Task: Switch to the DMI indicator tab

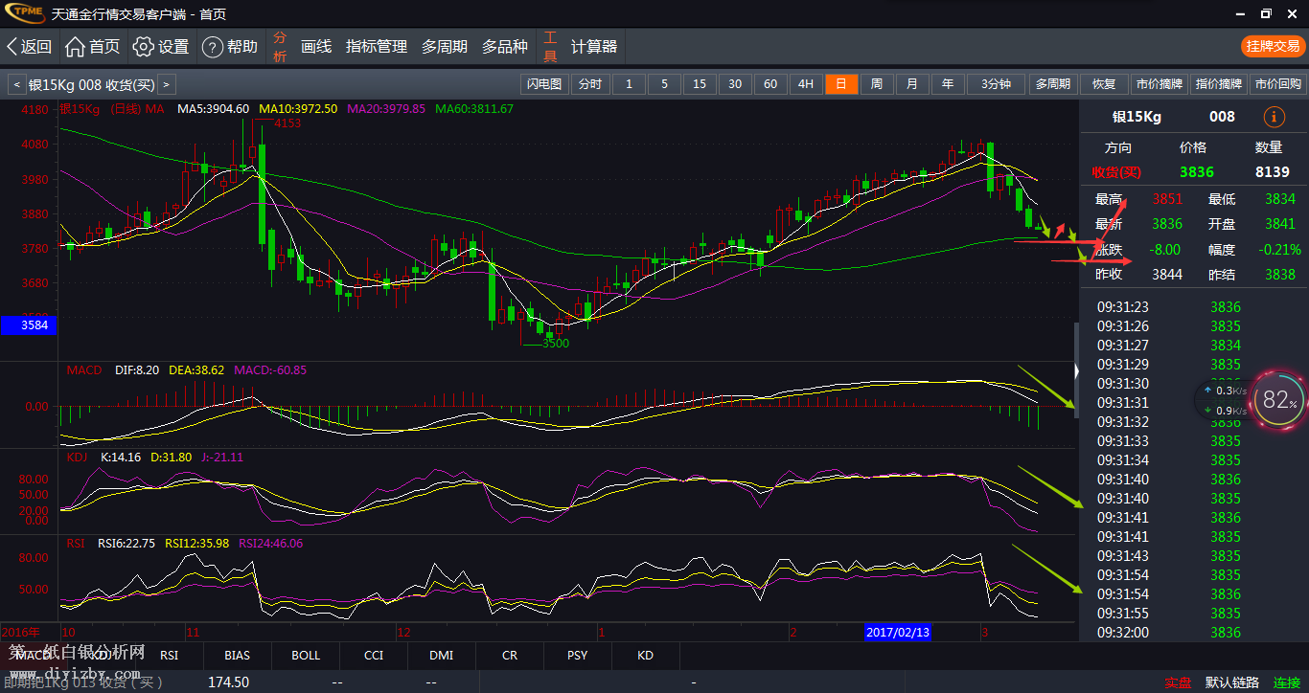Action: coord(442,656)
